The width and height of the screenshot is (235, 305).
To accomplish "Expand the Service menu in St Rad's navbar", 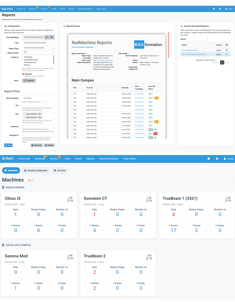I will pyautogui.click(x=54, y=159).
